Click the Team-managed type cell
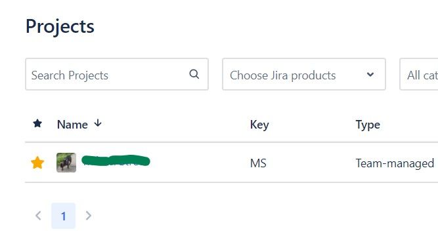The height and width of the screenshot is (244, 438). (x=395, y=163)
